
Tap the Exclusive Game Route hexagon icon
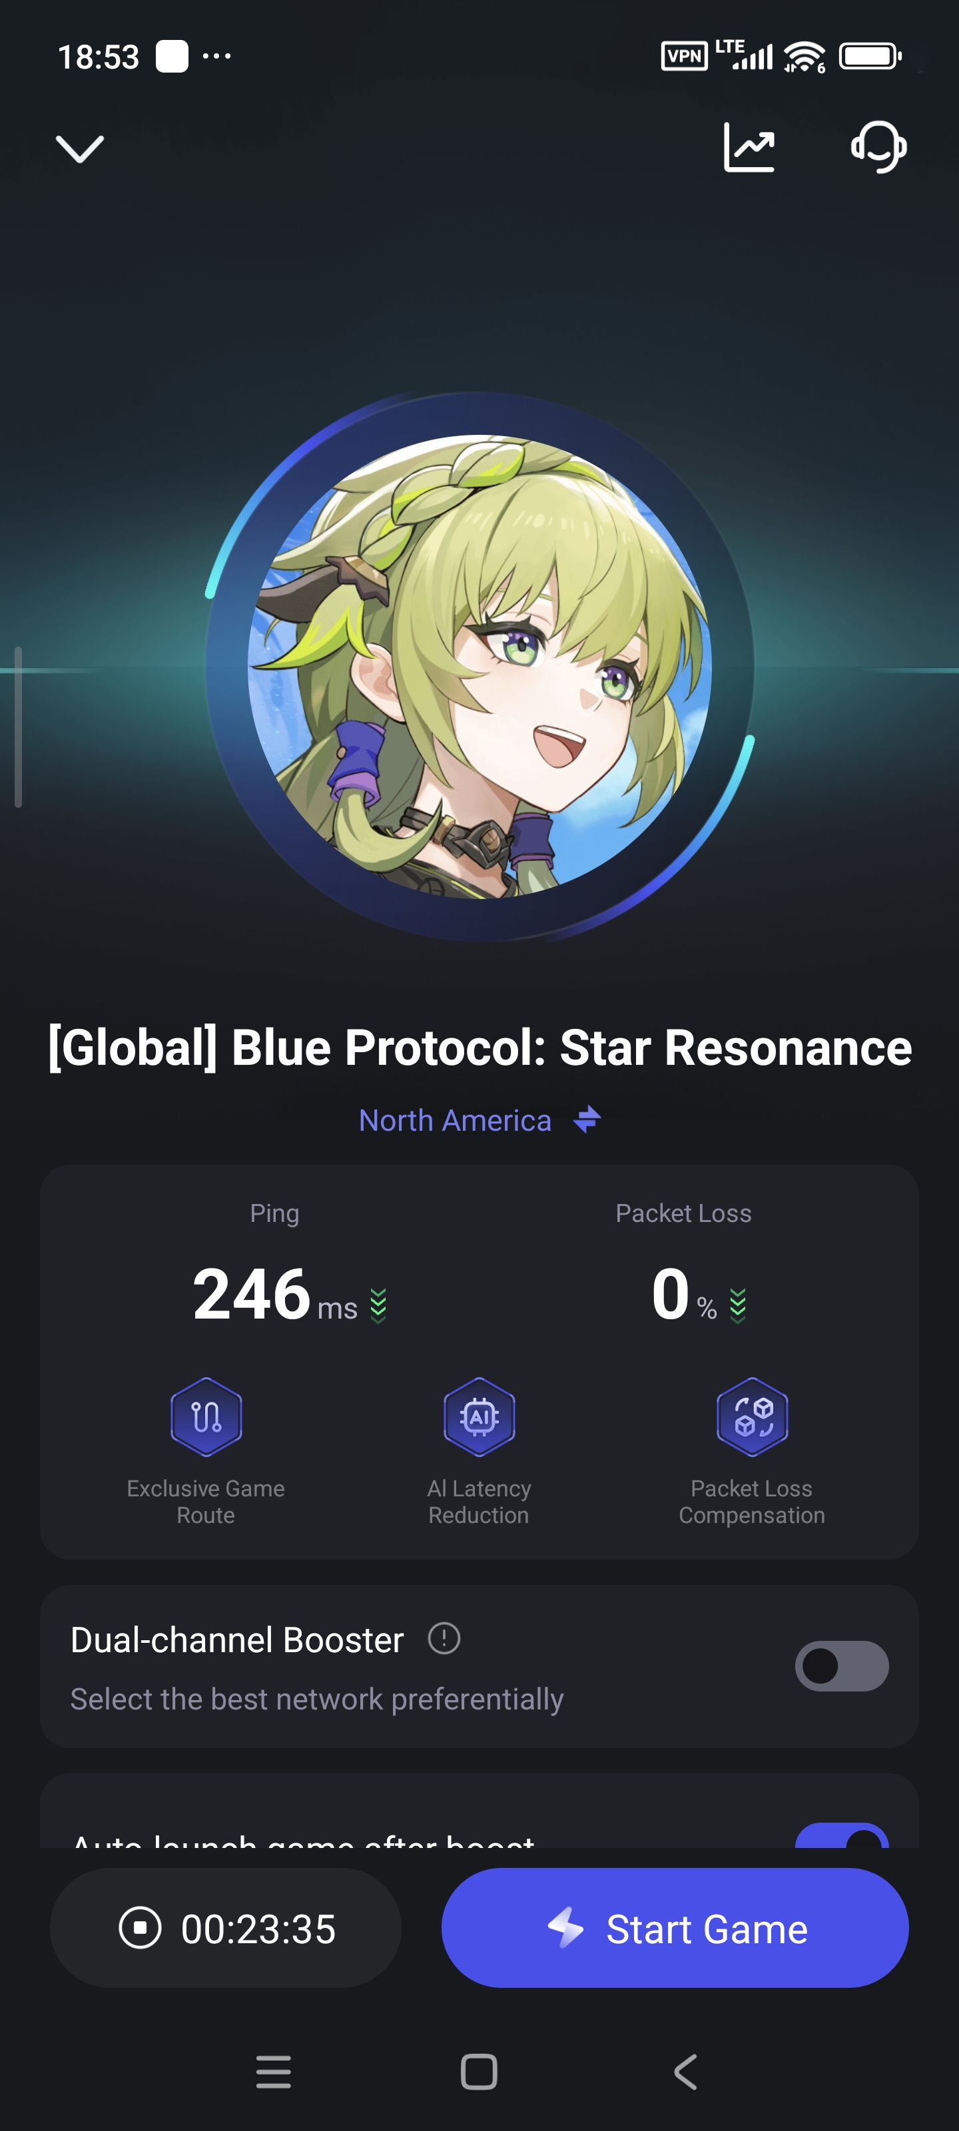[206, 1416]
